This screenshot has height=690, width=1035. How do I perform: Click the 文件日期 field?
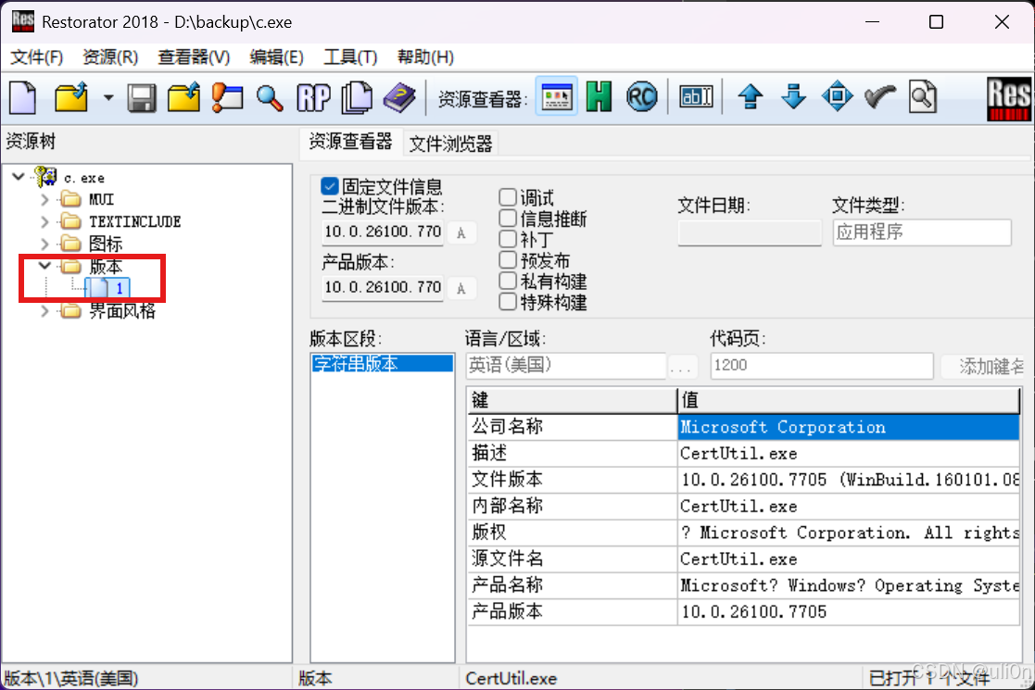(x=750, y=232)
